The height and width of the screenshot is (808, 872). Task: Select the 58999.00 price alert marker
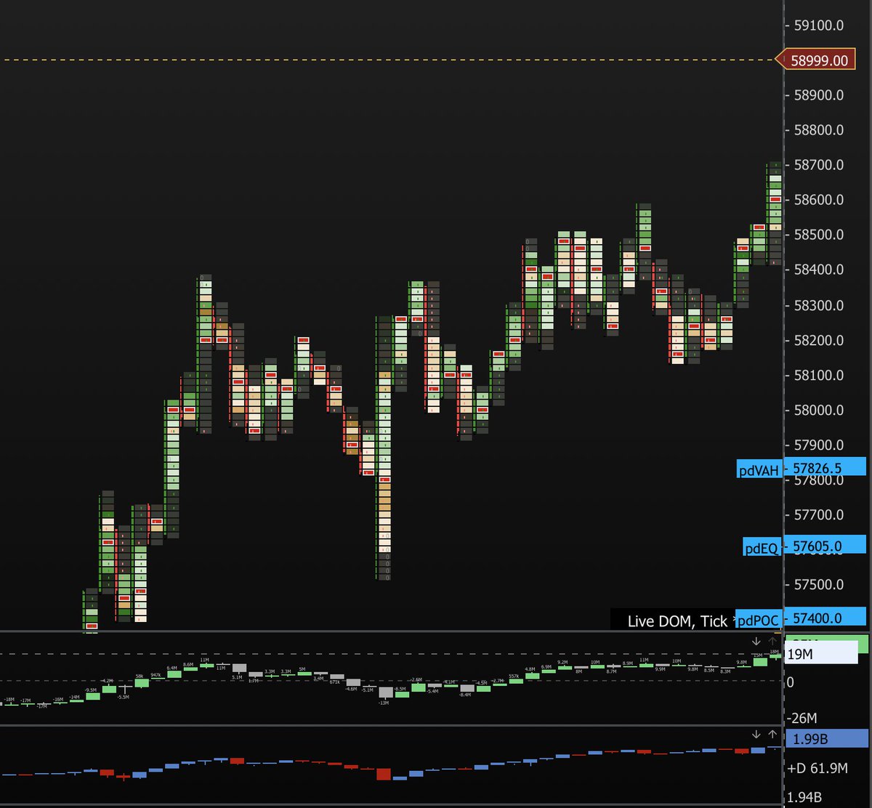(x=815, y=60)
